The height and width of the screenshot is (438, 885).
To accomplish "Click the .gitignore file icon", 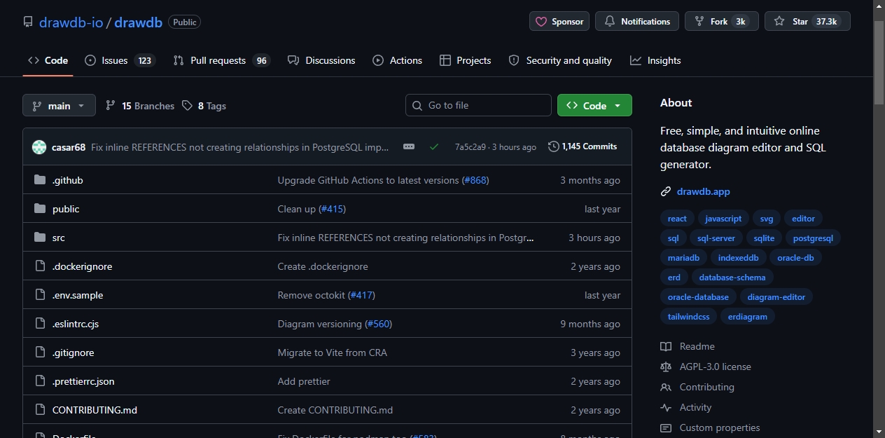I will 40,353.
